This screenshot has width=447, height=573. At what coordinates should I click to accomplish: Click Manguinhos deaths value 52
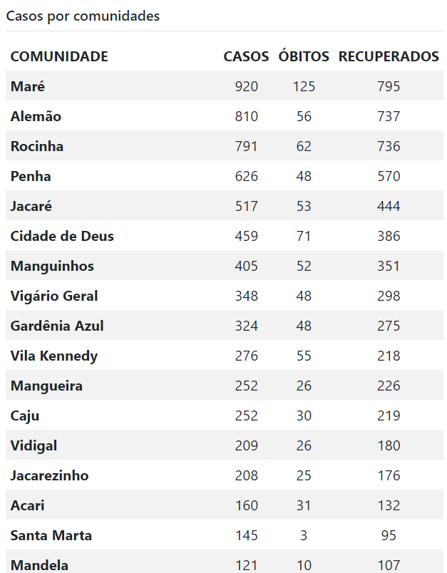coord(304,266)
